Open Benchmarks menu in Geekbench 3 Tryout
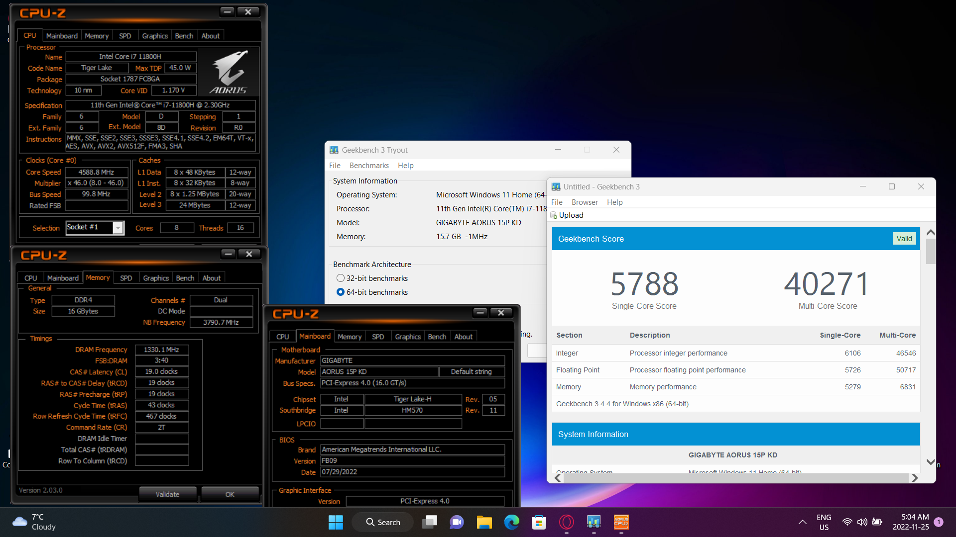 [369, 166]
